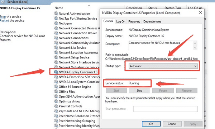Click the gear icon beside Network Setup Service

click(x=56, y=57)
